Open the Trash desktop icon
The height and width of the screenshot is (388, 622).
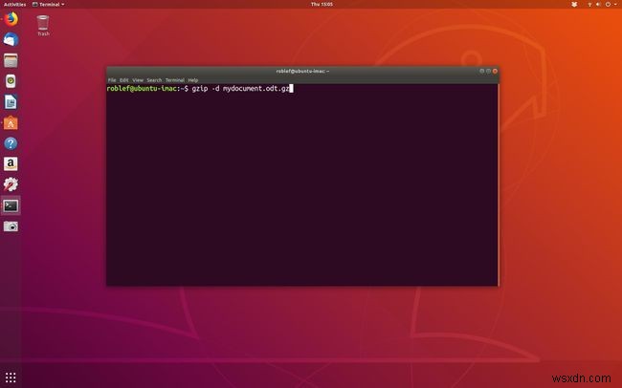(43, 26)
